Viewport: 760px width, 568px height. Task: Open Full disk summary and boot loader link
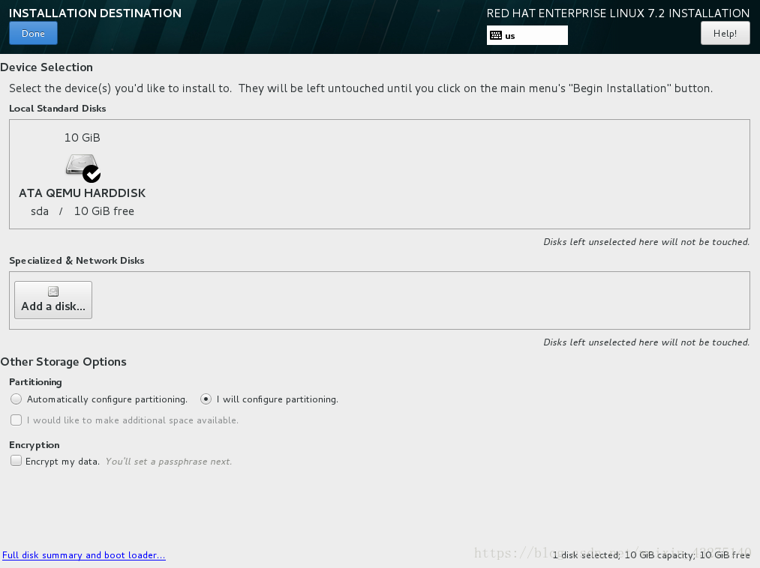[84, 555]
